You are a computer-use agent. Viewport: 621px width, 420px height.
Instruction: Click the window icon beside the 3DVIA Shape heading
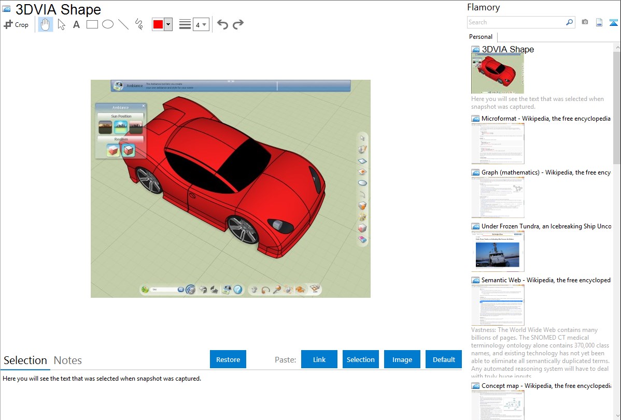tap(6, 9)
